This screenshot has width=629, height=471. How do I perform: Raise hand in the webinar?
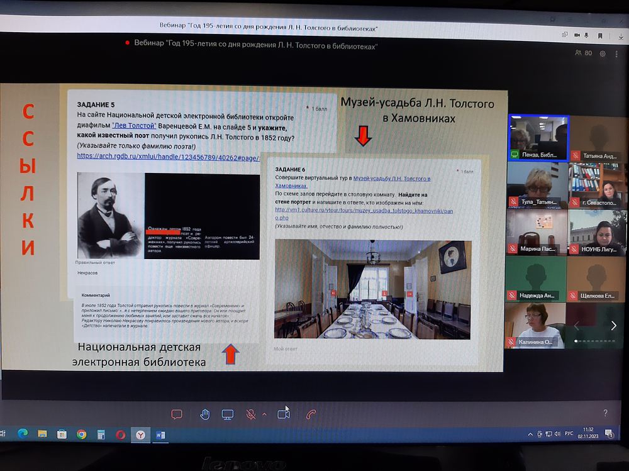point(204,414)
